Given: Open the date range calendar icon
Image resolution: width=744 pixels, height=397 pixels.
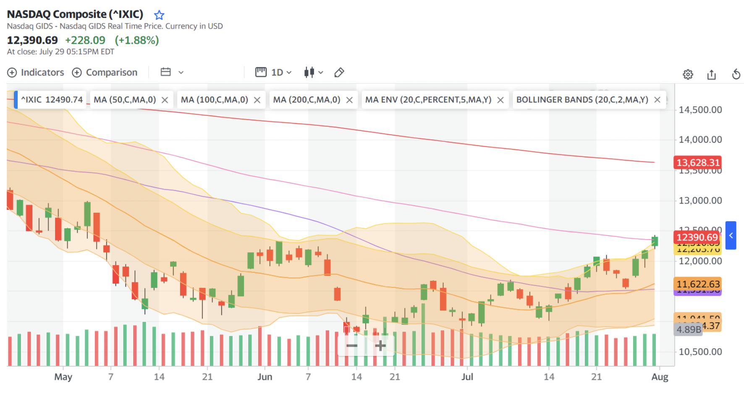Looking at the screenshot, I should pos(166,72).
